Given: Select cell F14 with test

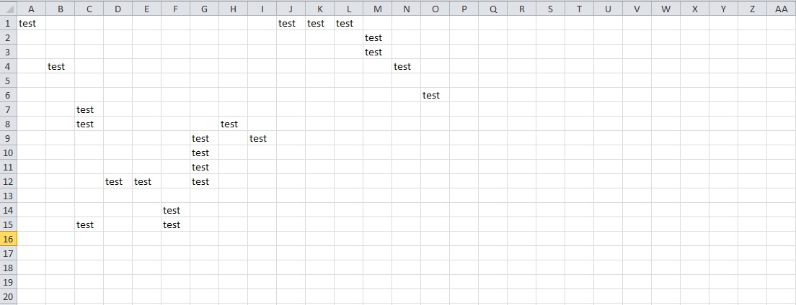Looking at the screenshot, I should (x=175, y=210).
